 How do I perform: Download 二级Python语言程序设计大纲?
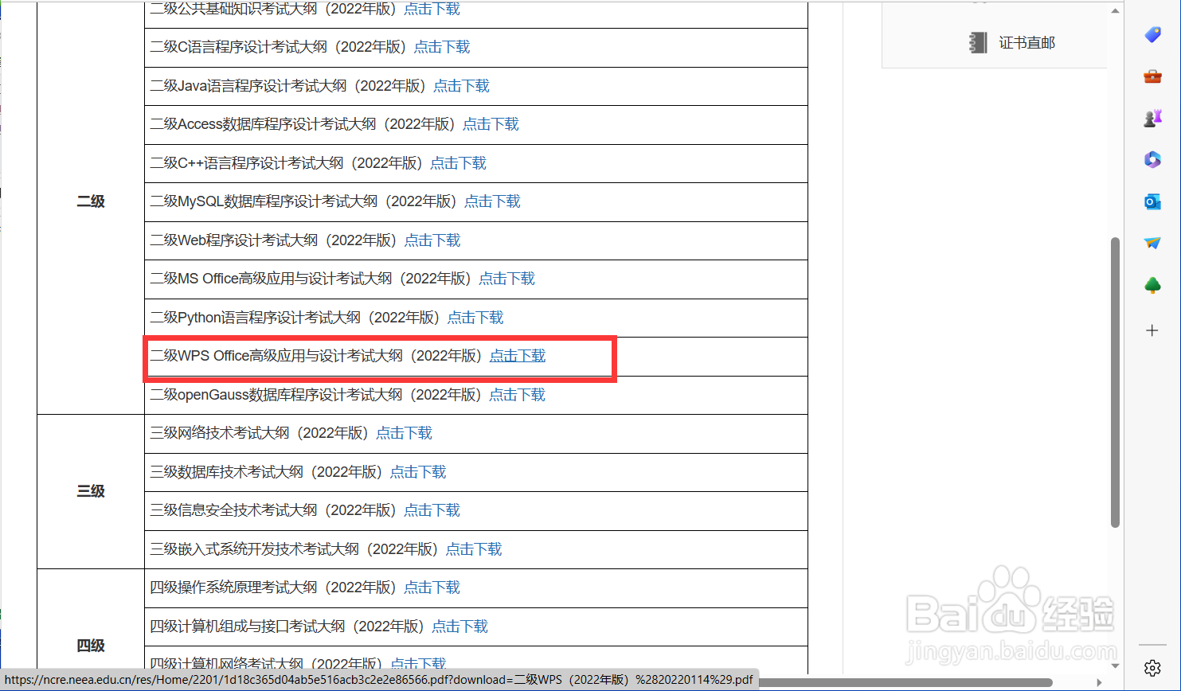(475, 318)
